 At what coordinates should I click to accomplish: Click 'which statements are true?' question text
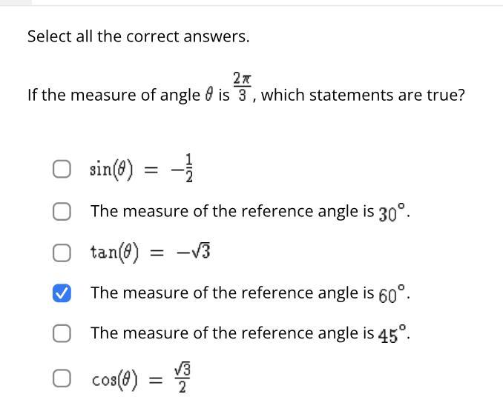point(363,96)
